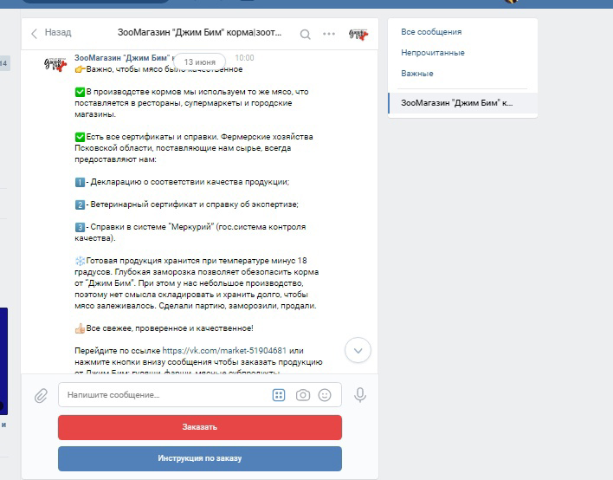Click the 10:00 message timestamp

click(244, 58)
